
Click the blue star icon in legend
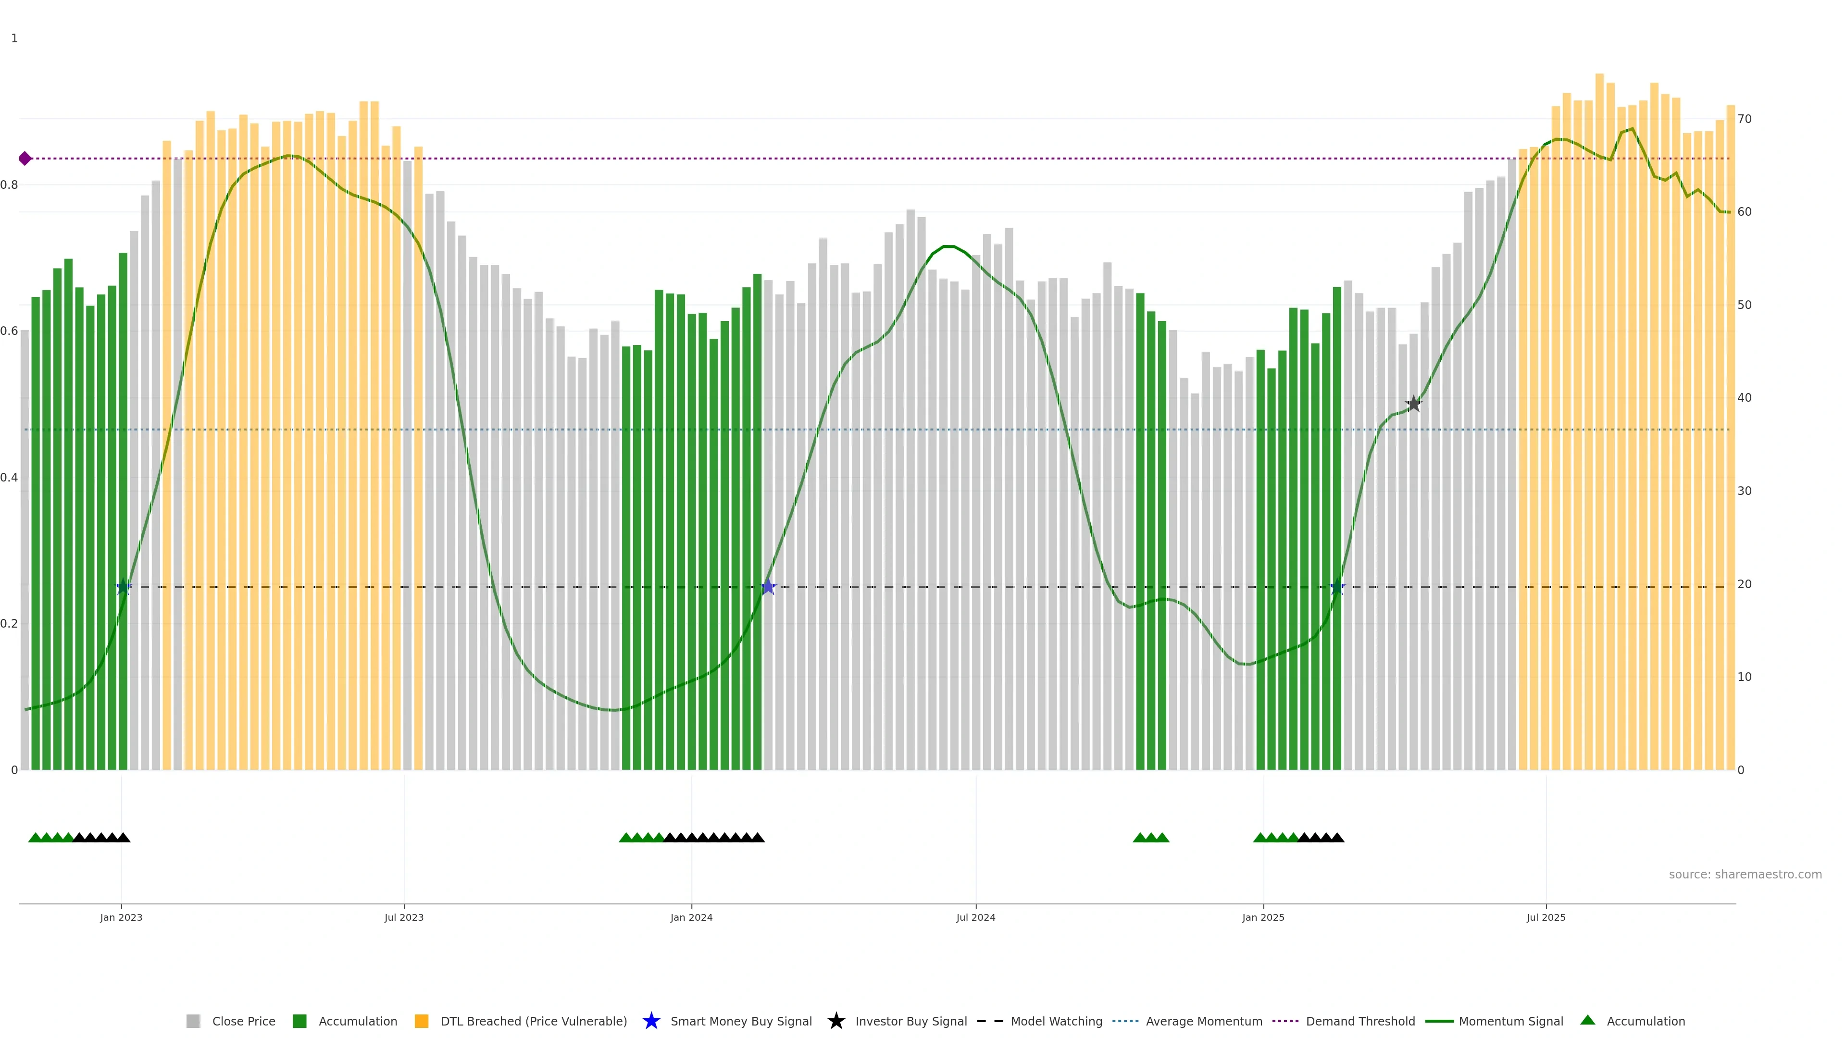tap(651, 1021)
